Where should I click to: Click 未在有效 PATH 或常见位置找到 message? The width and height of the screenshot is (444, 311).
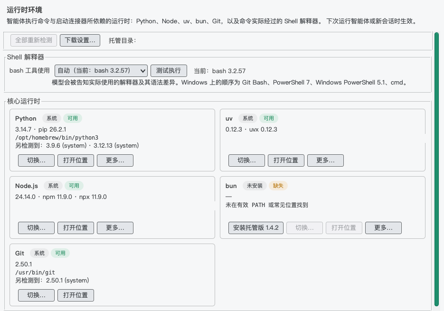(267, 205)
